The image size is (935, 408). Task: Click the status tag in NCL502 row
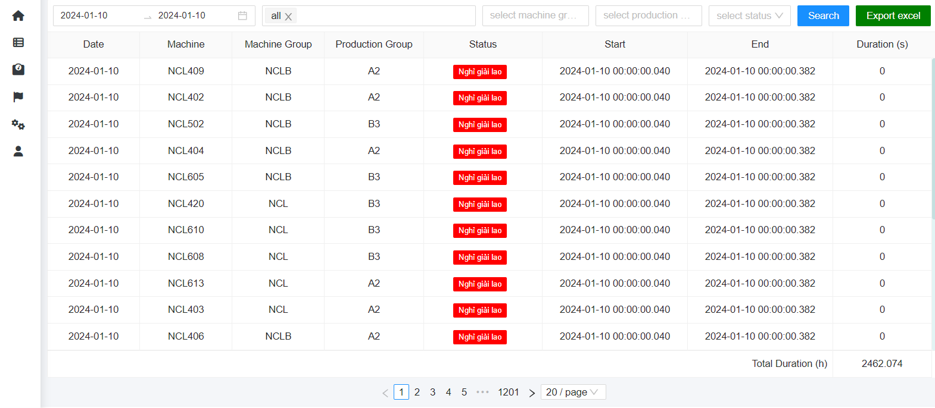coord(480,124)
